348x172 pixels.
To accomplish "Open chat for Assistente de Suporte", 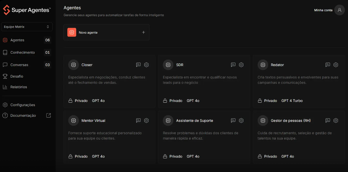I will click(x=233, y=120).
